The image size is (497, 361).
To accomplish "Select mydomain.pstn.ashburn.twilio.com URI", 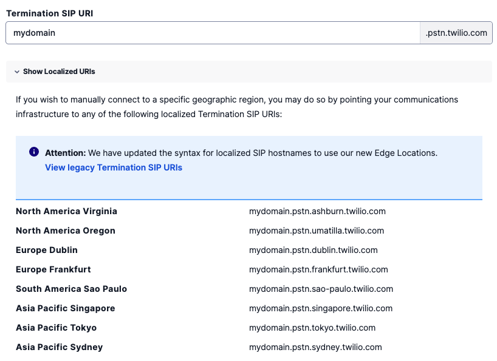I will tap(317, 211).
